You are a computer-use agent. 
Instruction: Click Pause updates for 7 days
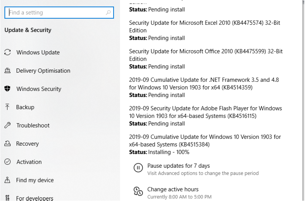pos(179,166)
